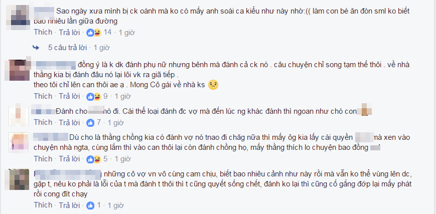Open the '1 giờ' timestamp of the last comment
The image size is (436, 214).
(116, 205)
